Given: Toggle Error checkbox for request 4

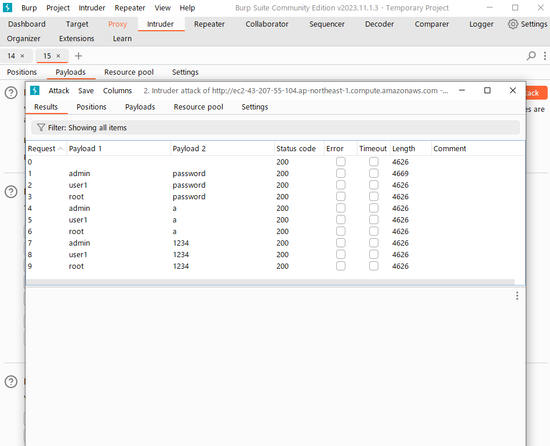Looking at the screenshot, I should click(x=341, y=208).
